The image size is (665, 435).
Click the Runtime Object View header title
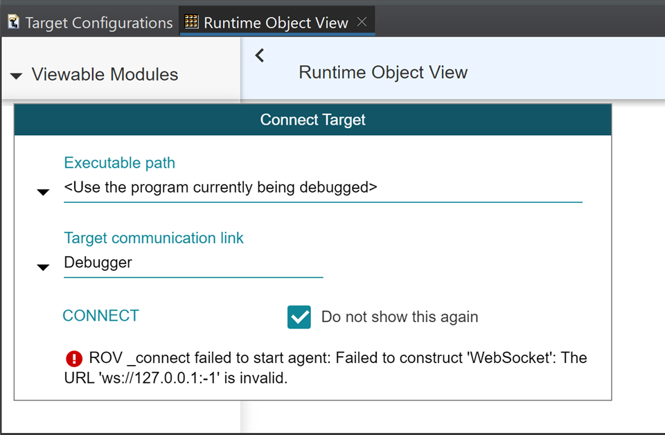coord(383,73)
